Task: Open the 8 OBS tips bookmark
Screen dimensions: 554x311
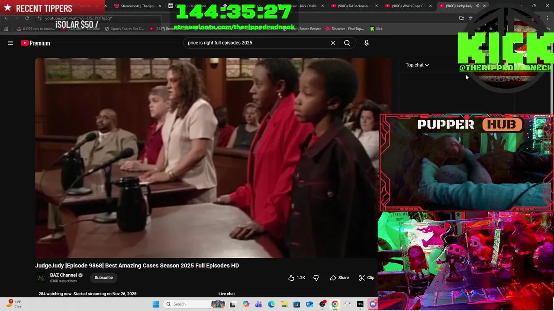Action: coord(35,29)
